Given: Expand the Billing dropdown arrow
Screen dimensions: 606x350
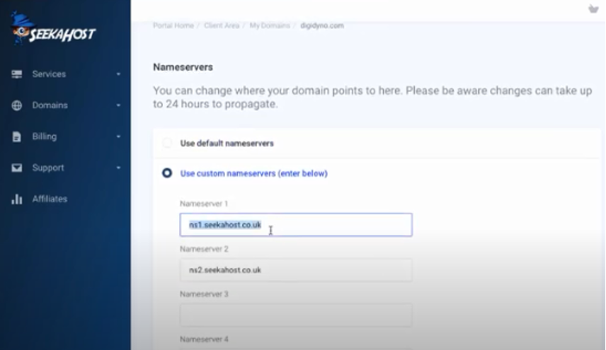Looking at the screenshot, I should [118, 136].
